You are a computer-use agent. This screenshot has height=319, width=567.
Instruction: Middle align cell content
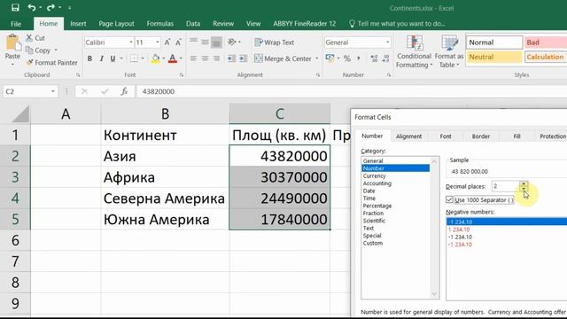(205, 42)
